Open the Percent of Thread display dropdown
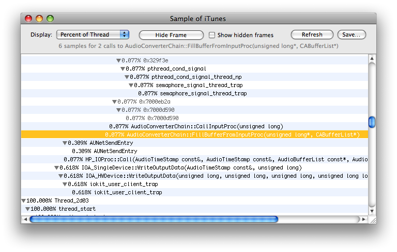 point(93,35)
